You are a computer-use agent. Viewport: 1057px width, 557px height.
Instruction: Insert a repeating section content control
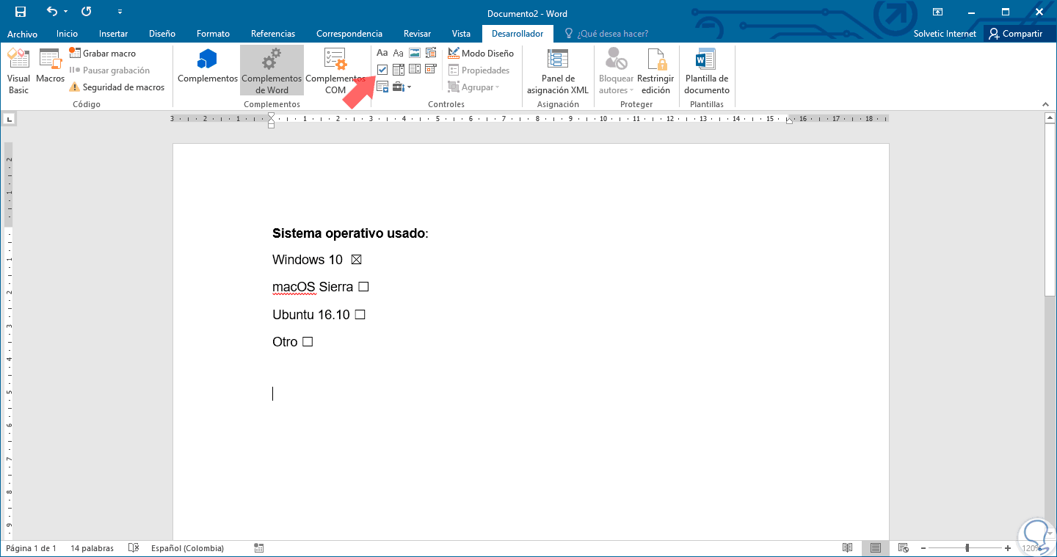pos(382,87)
